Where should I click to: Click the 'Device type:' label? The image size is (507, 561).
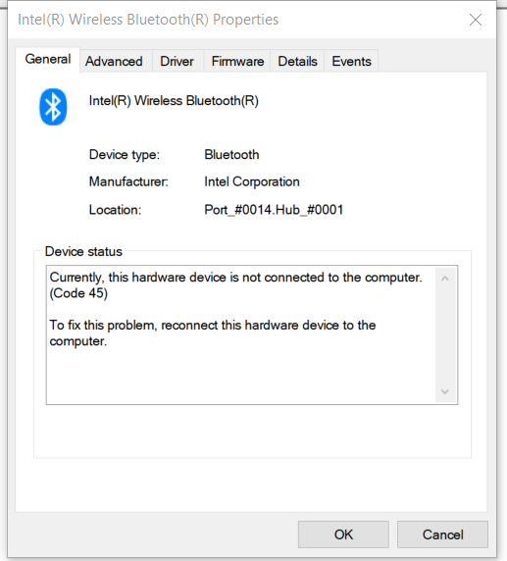point(125,155)
